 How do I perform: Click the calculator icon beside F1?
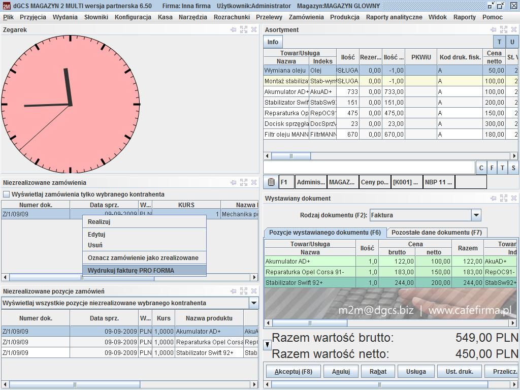pos(271,182)
